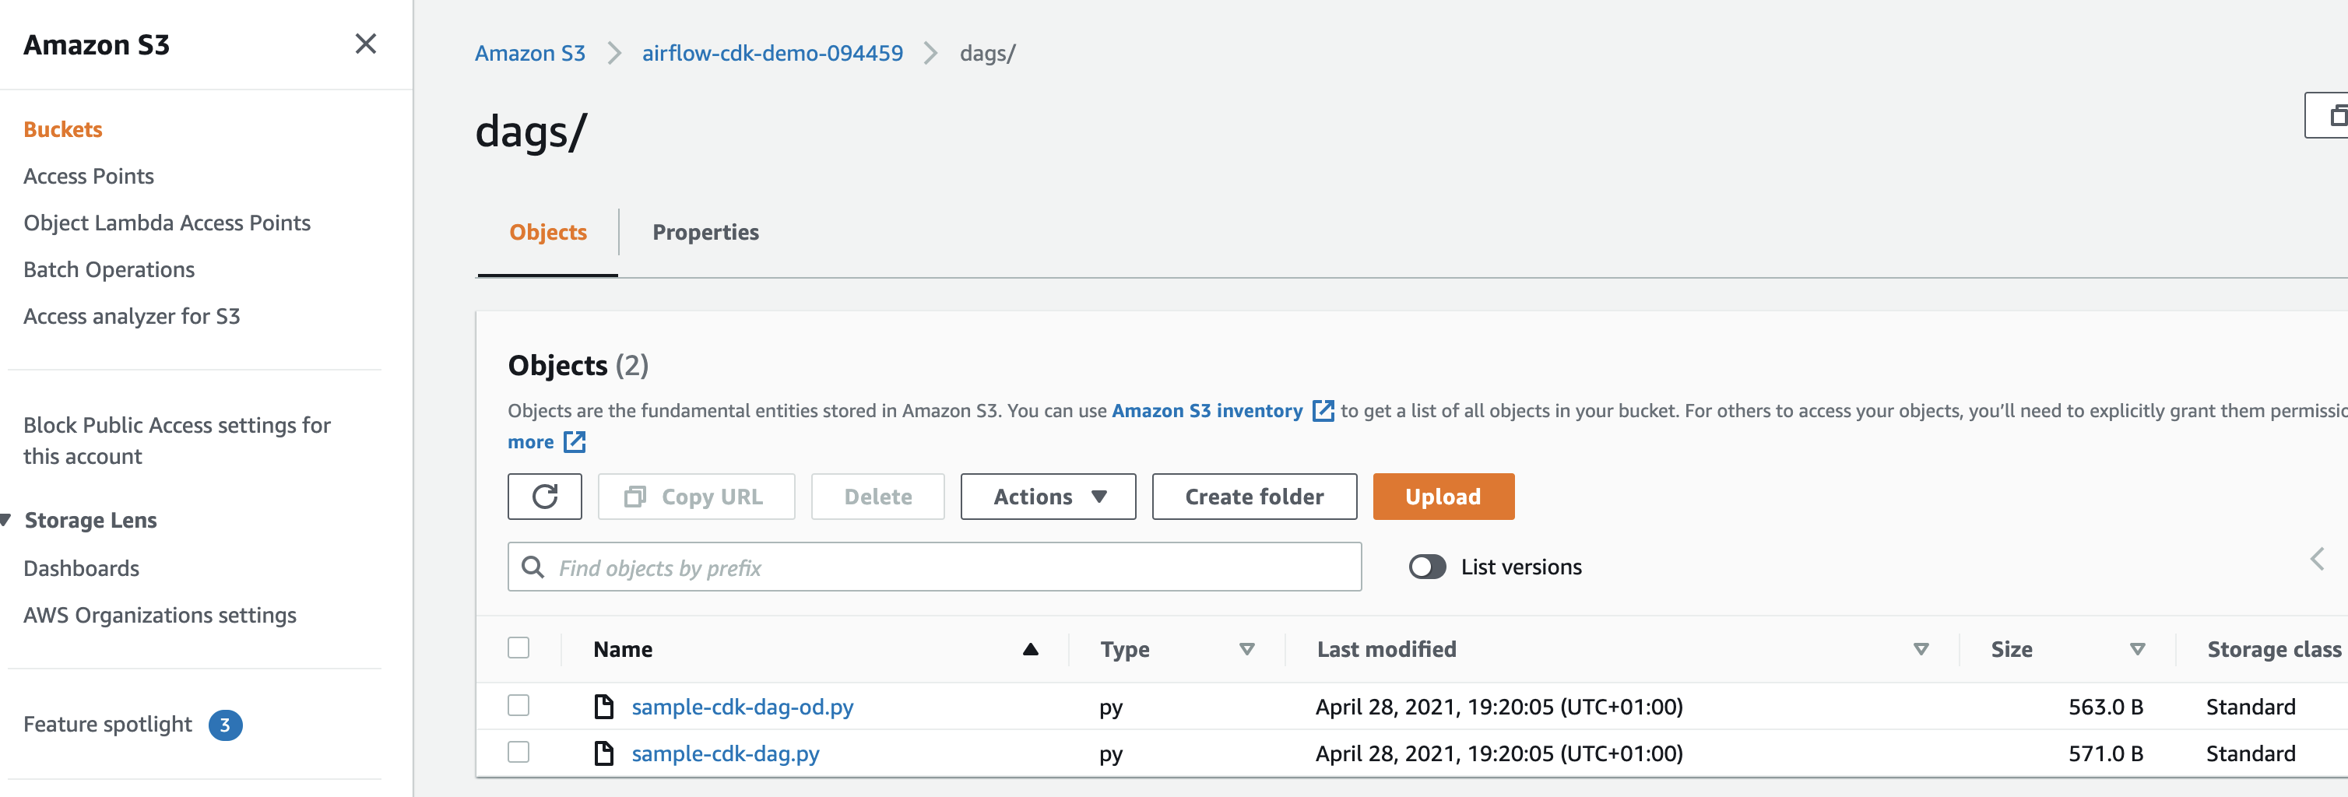Open Access Points in the sidebar
This screenshot has width=2348, height=797.
pyautogui.click(x=89, y=176)
